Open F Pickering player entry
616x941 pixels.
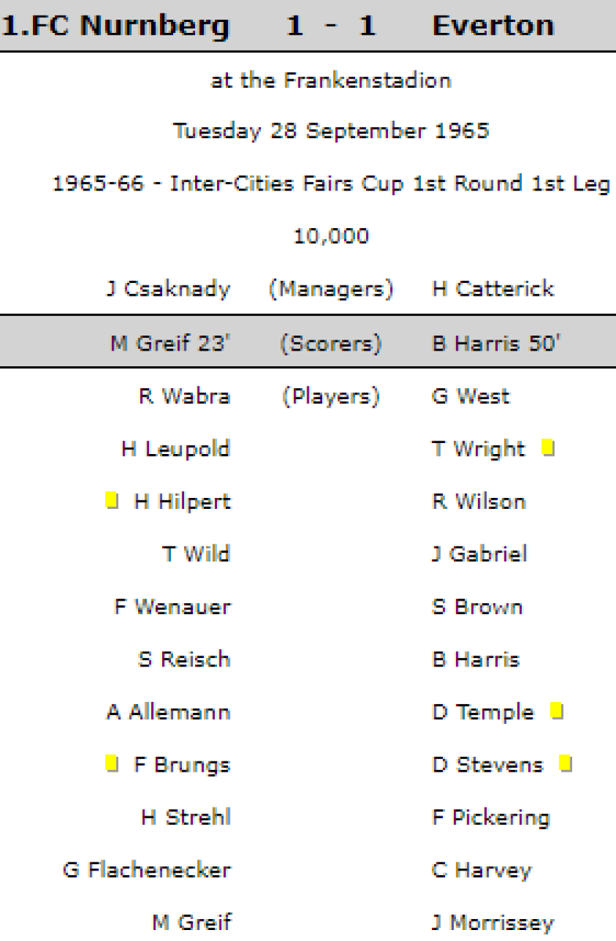[491, 817]
